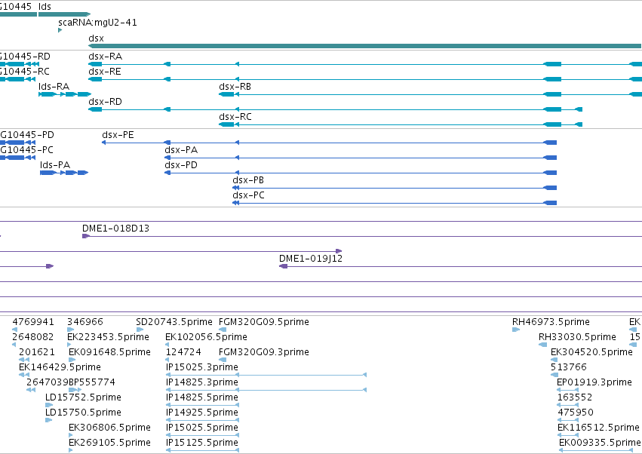Click the 201621 feature label
This screenshot has height=454, width=642.
pyautogui.click(x=36, y=352)
